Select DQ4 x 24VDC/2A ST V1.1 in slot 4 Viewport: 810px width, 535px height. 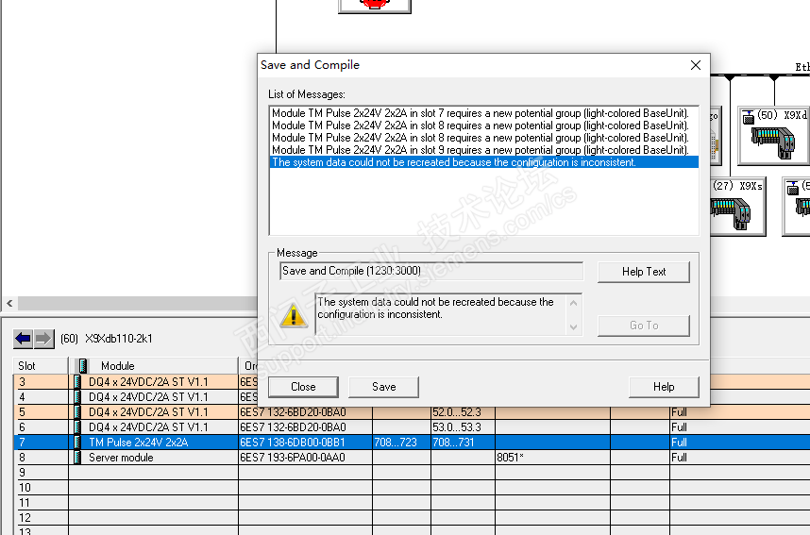tap(148, 397)
